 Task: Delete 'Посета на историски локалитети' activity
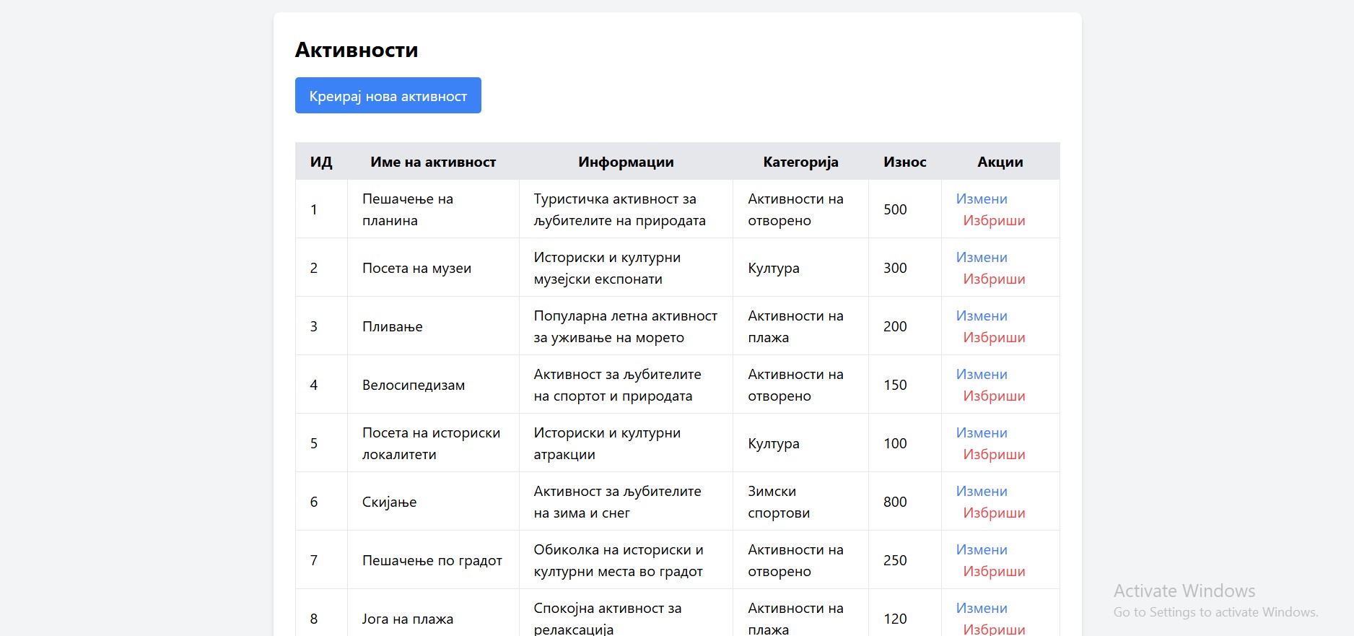[994, 455]
